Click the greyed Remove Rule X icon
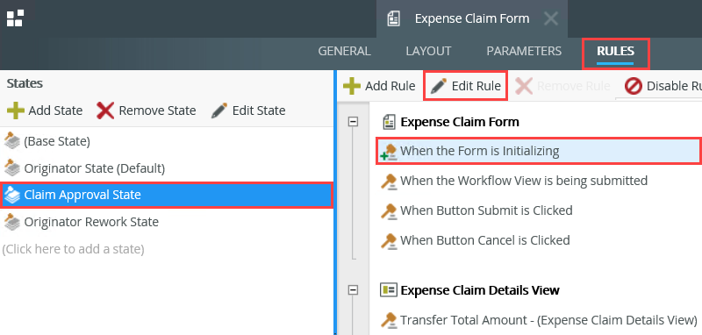 pos(523,86)
